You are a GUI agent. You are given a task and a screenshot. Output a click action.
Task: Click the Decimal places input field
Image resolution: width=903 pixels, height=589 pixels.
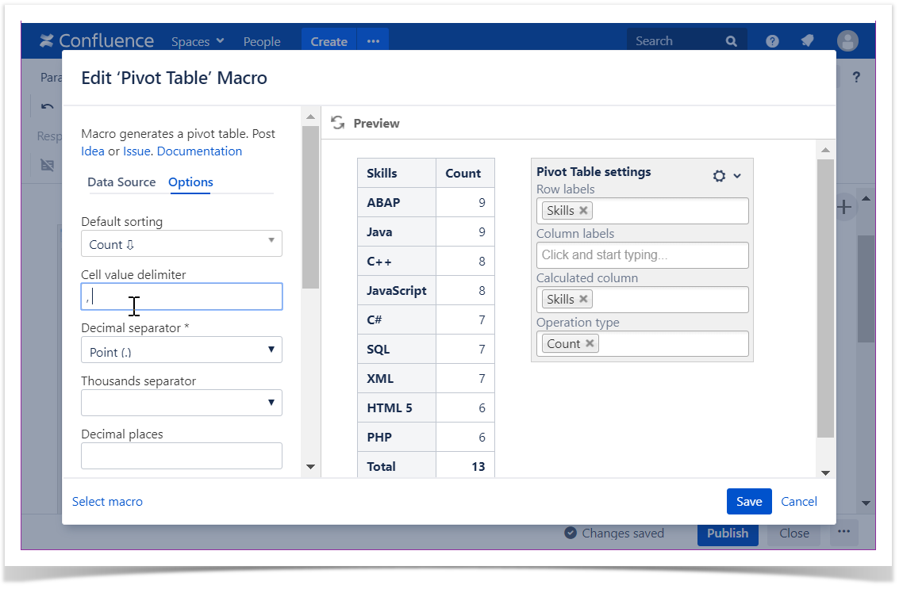click(182, 456)
